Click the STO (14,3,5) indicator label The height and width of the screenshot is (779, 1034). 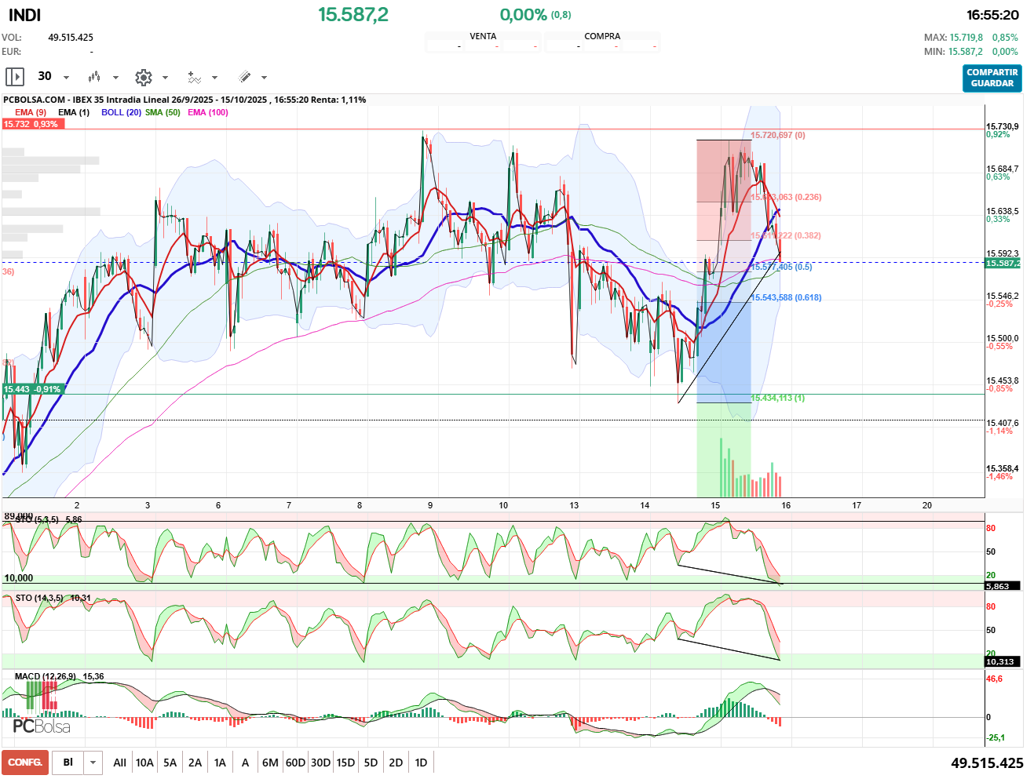pyautogui.click(x=39, y=598)
